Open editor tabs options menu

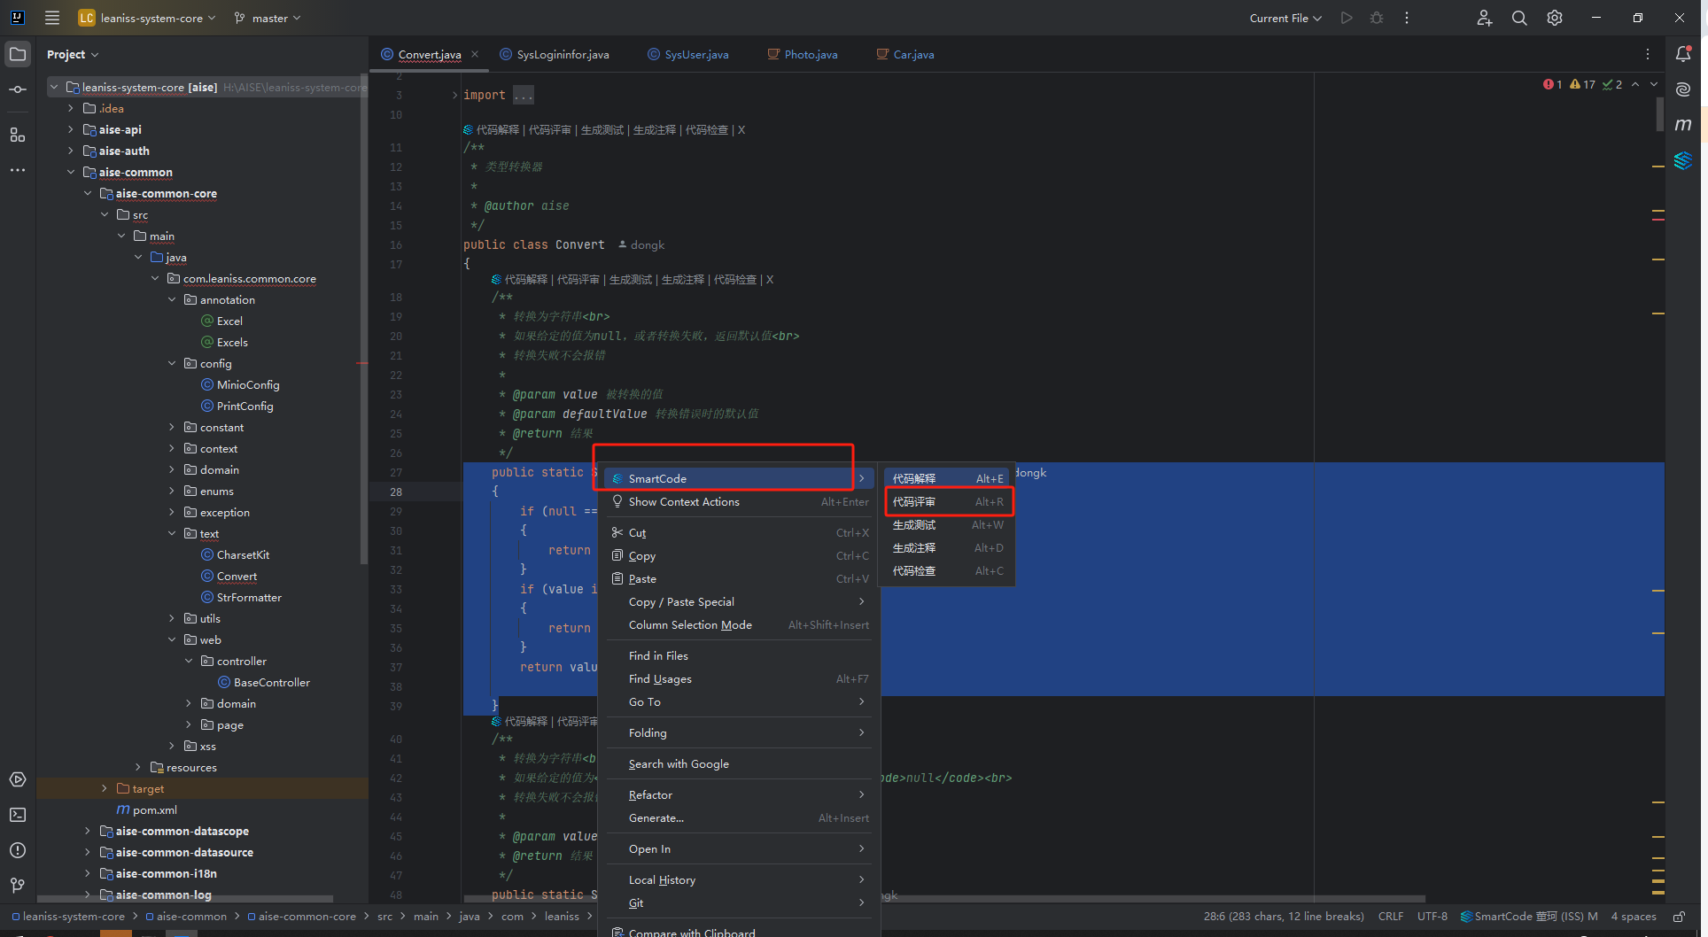[1648, 54]
